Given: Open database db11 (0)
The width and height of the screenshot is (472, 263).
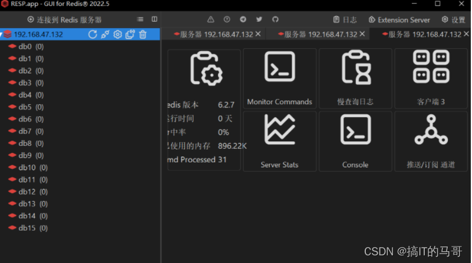Looking at the screenshot, I should tap(28, 179).
